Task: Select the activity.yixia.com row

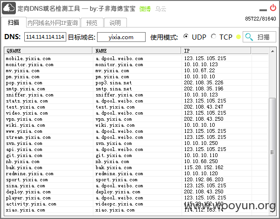Action: click(x=136, y=204)
